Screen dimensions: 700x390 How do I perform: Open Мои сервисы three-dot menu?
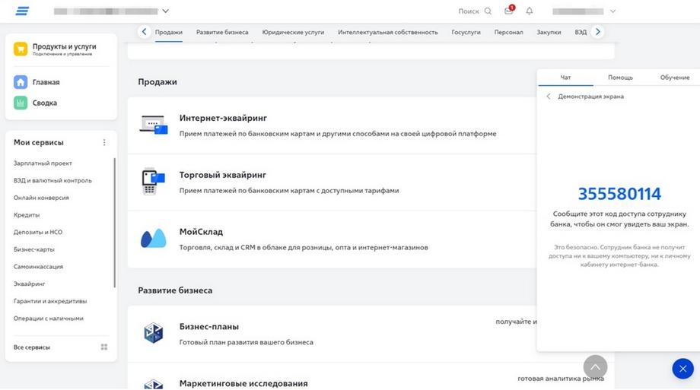[104, 142]
